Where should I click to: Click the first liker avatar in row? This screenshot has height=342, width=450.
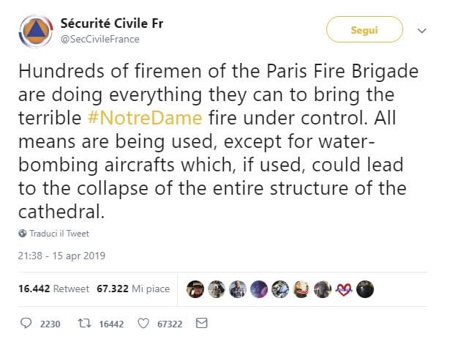[195, 289]
